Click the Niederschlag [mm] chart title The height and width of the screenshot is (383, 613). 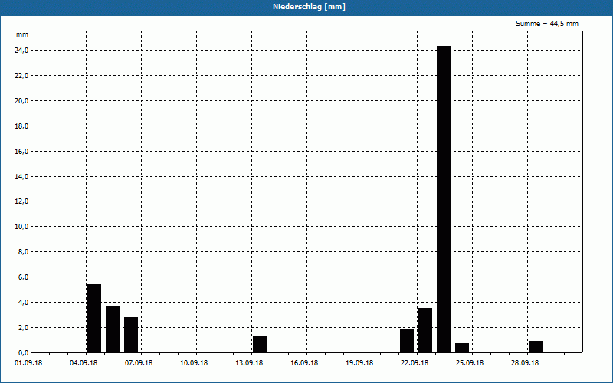(309, 7)
